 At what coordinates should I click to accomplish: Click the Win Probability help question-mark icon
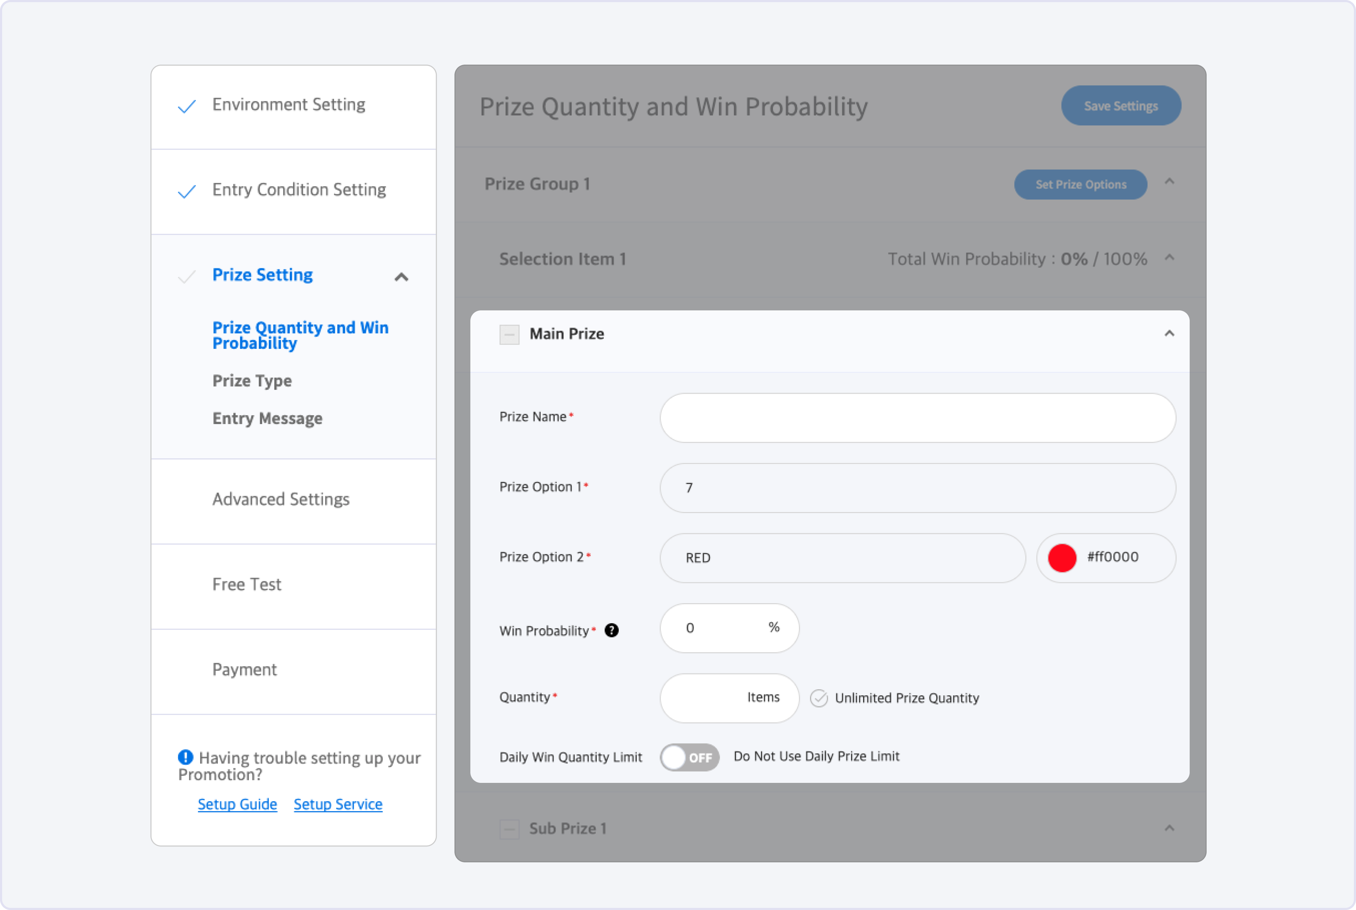(612, 630)
